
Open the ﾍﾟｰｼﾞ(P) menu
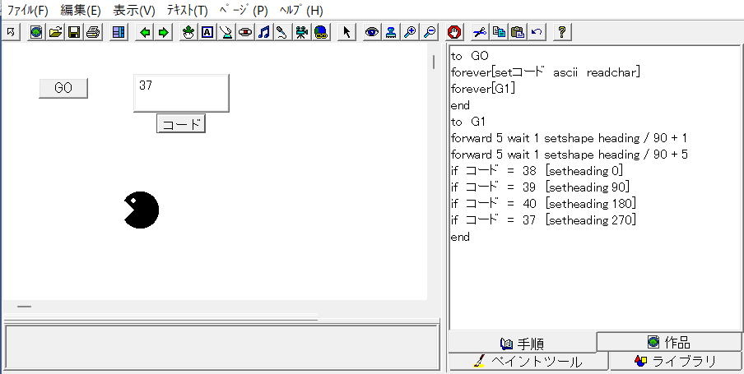click(x=244, y=11)
